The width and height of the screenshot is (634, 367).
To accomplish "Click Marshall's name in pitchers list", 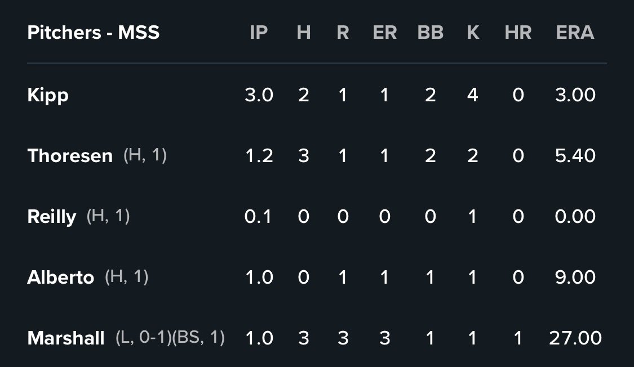I will tap(66, 338).
